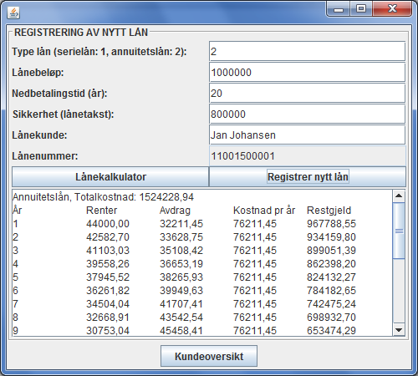The image size is (418, 376).
Task: Click the vertical scrollbar thumb in results
Action: 399,231
